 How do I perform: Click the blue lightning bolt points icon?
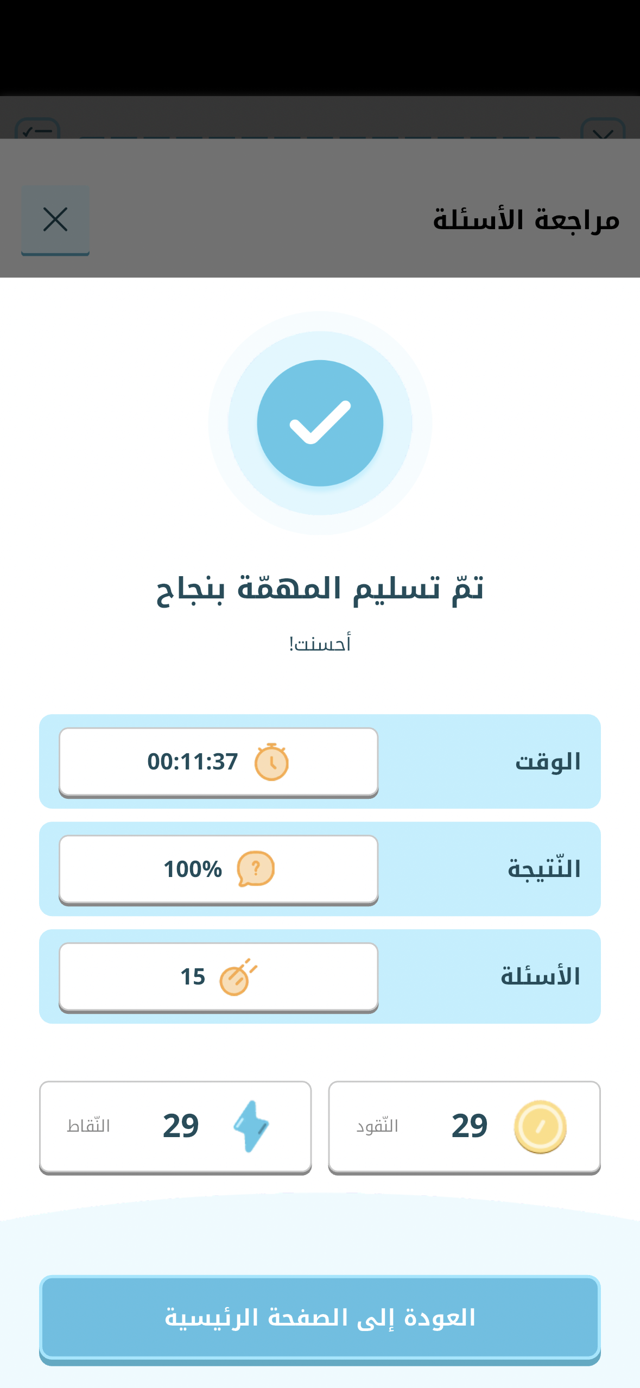point(251,1127)
